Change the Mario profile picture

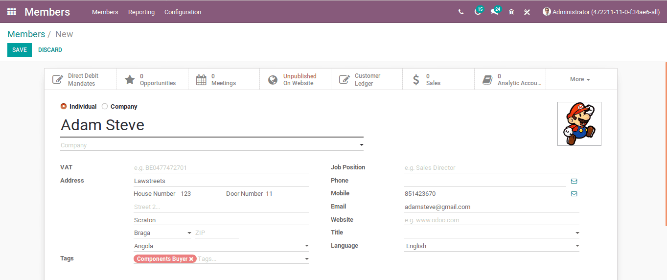pyautogui.click(x=579, y=124)
